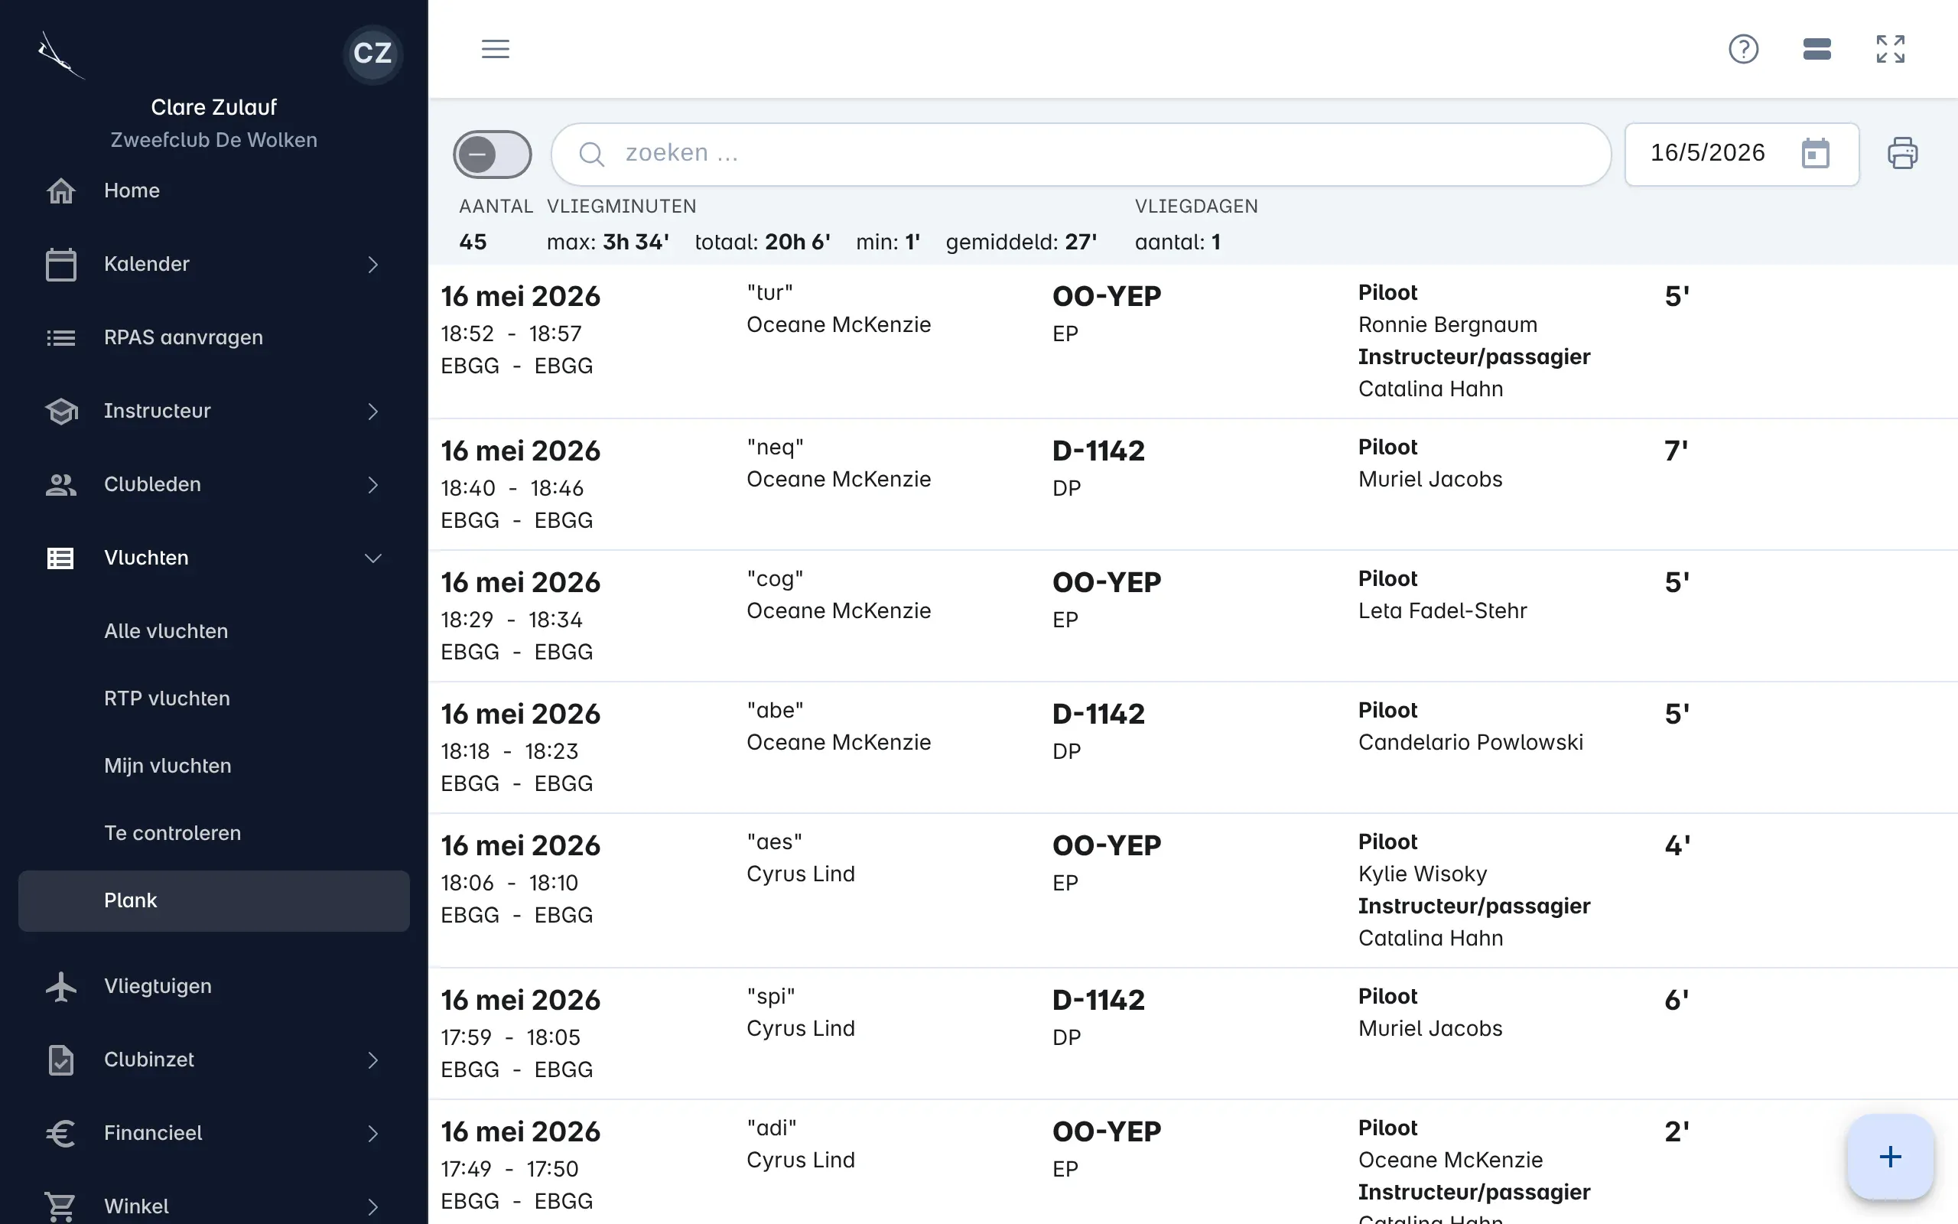
Task: Expand the Clubinzet submenu chevron
Action: click(x=372, y=1060)
